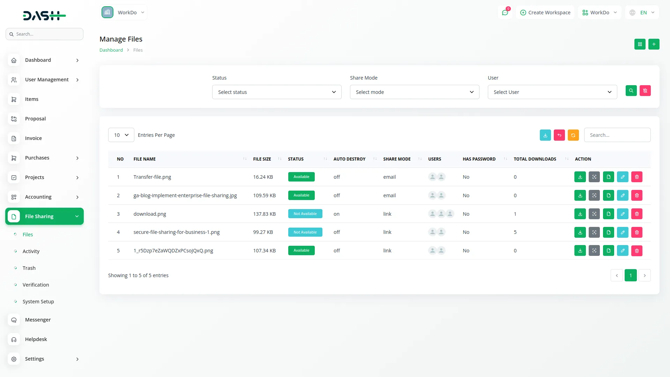Download Transfer-file.png using its green download icon
This screenshot has height=377, width=670.
click(x=580, y=177)
